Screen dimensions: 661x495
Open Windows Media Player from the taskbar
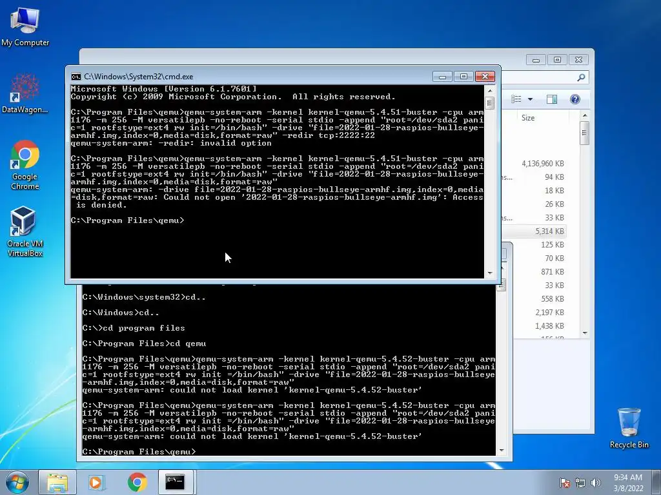97,482
